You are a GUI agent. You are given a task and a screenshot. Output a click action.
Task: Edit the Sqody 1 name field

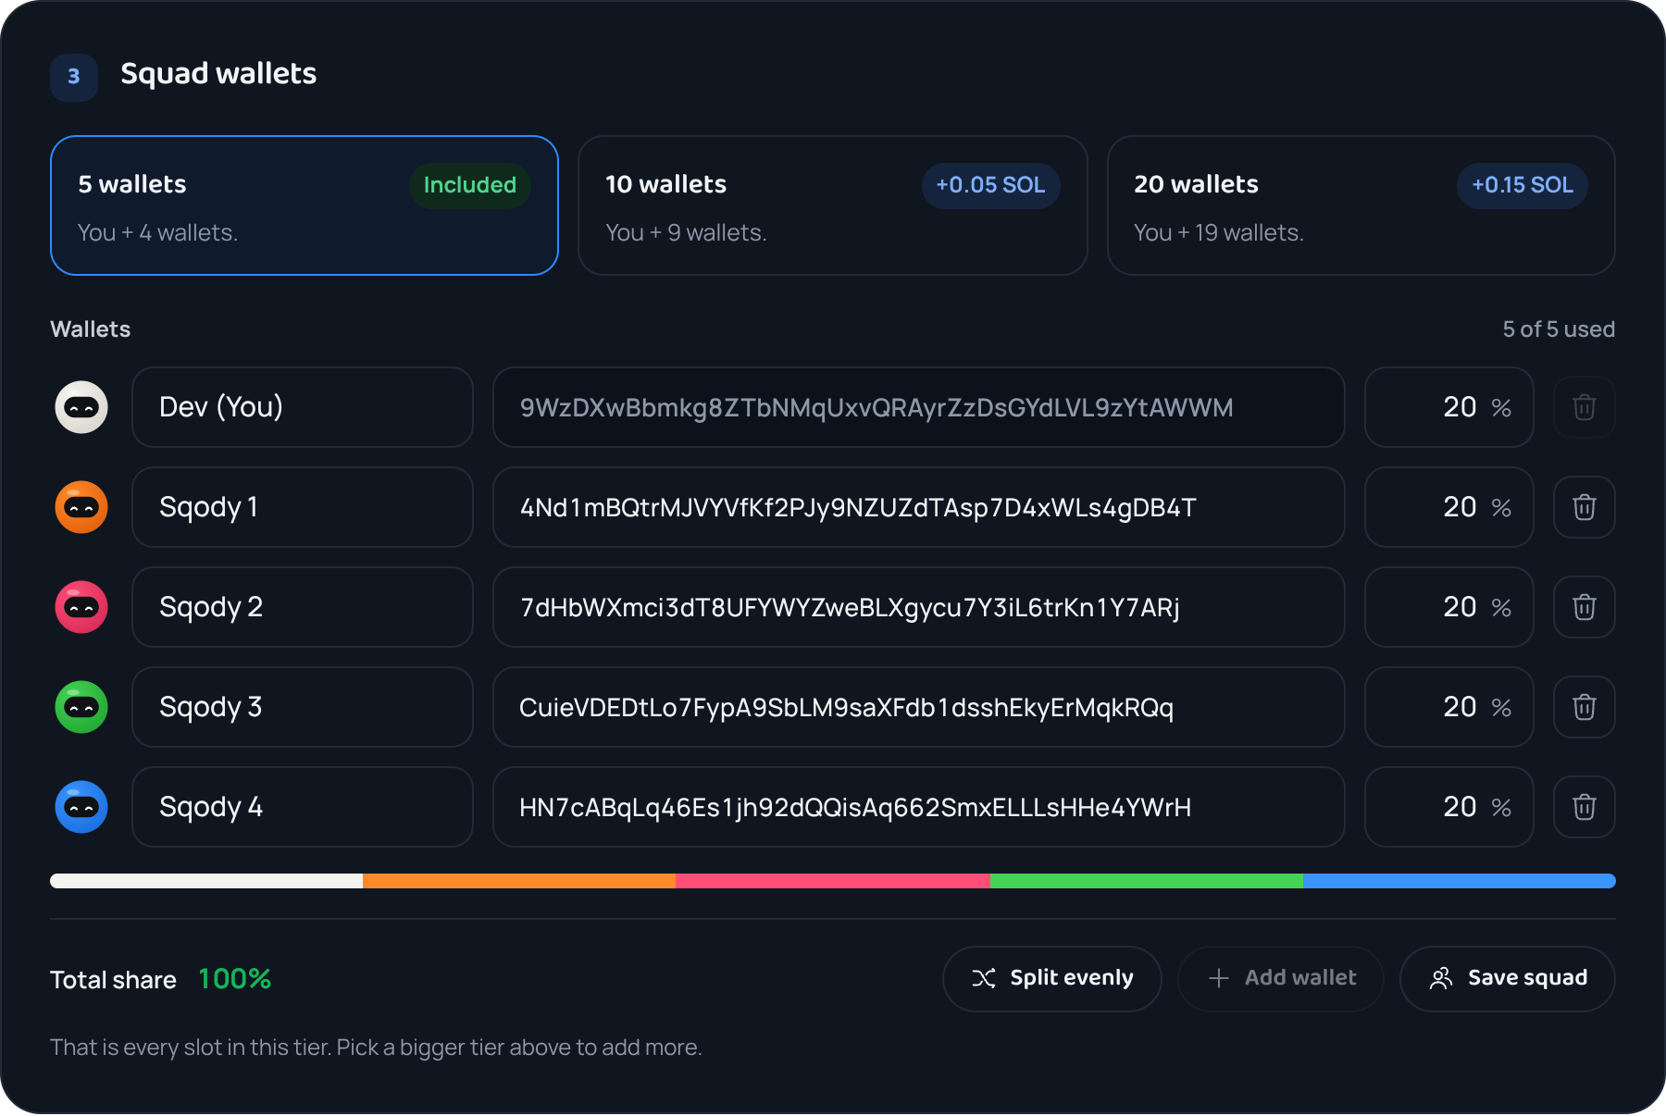303,507
